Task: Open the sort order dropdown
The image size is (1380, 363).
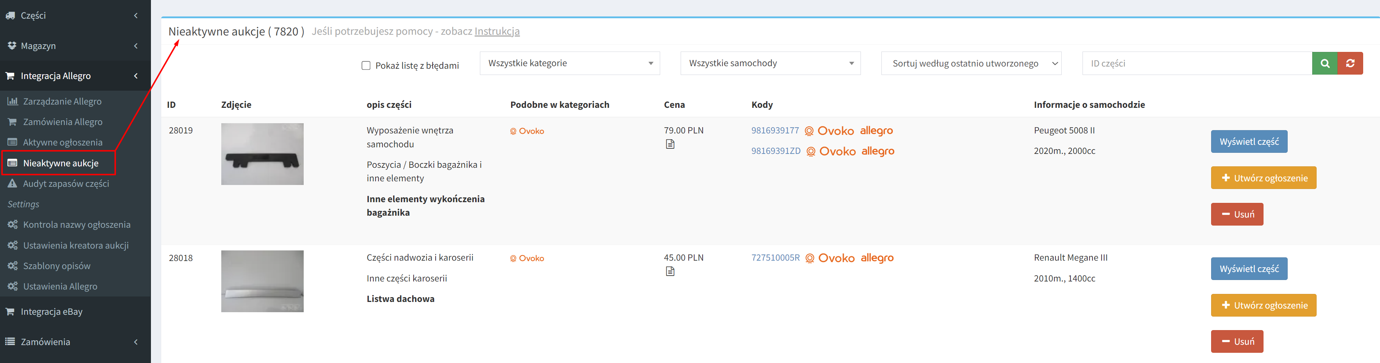Action: 971,63
